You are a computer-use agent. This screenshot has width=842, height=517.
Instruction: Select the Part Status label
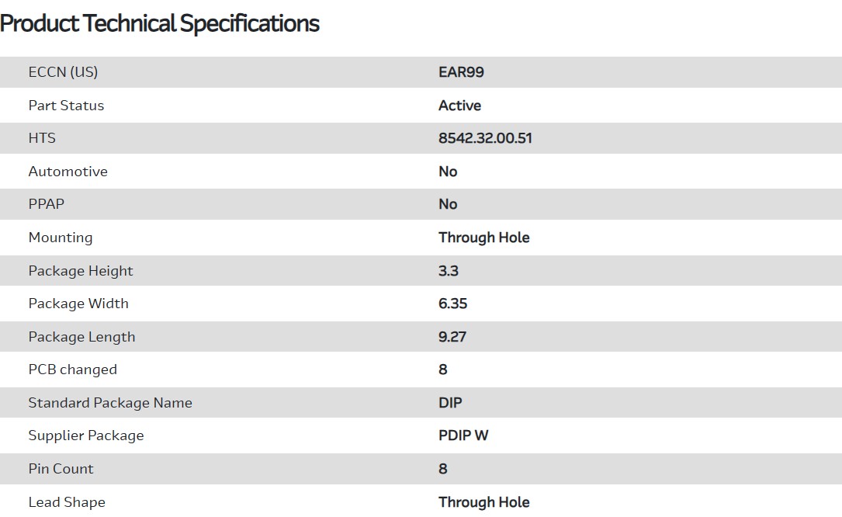[66, 106]
